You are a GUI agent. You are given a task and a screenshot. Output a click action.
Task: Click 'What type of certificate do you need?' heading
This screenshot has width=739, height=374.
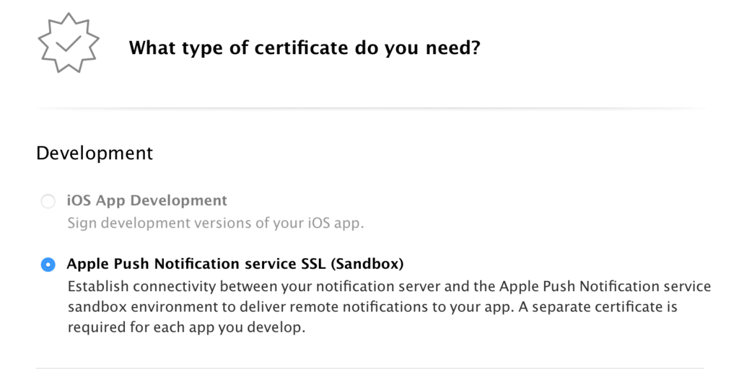click(305, 48)
